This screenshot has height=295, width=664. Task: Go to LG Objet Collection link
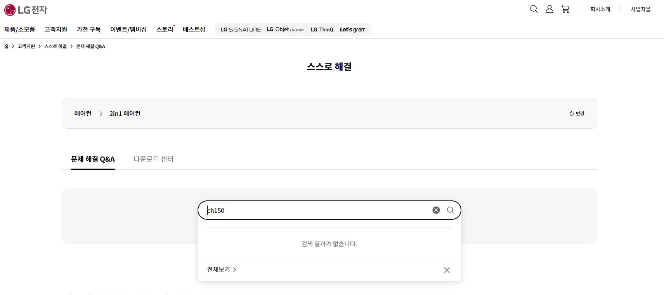(286, 29)
